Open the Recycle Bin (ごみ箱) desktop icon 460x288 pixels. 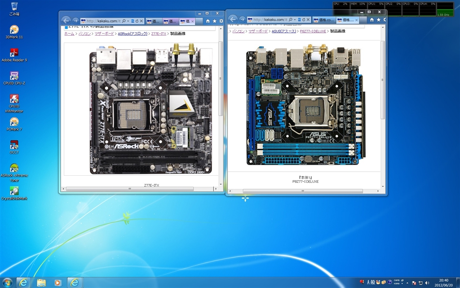pos(14,9)
